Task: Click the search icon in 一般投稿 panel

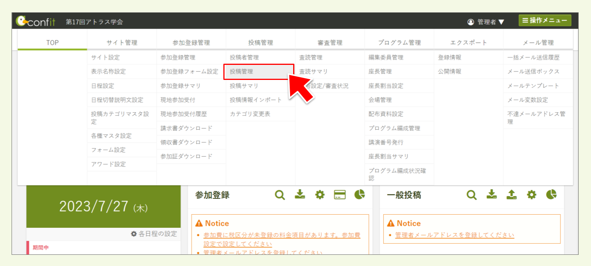Action: pos(471,195)
